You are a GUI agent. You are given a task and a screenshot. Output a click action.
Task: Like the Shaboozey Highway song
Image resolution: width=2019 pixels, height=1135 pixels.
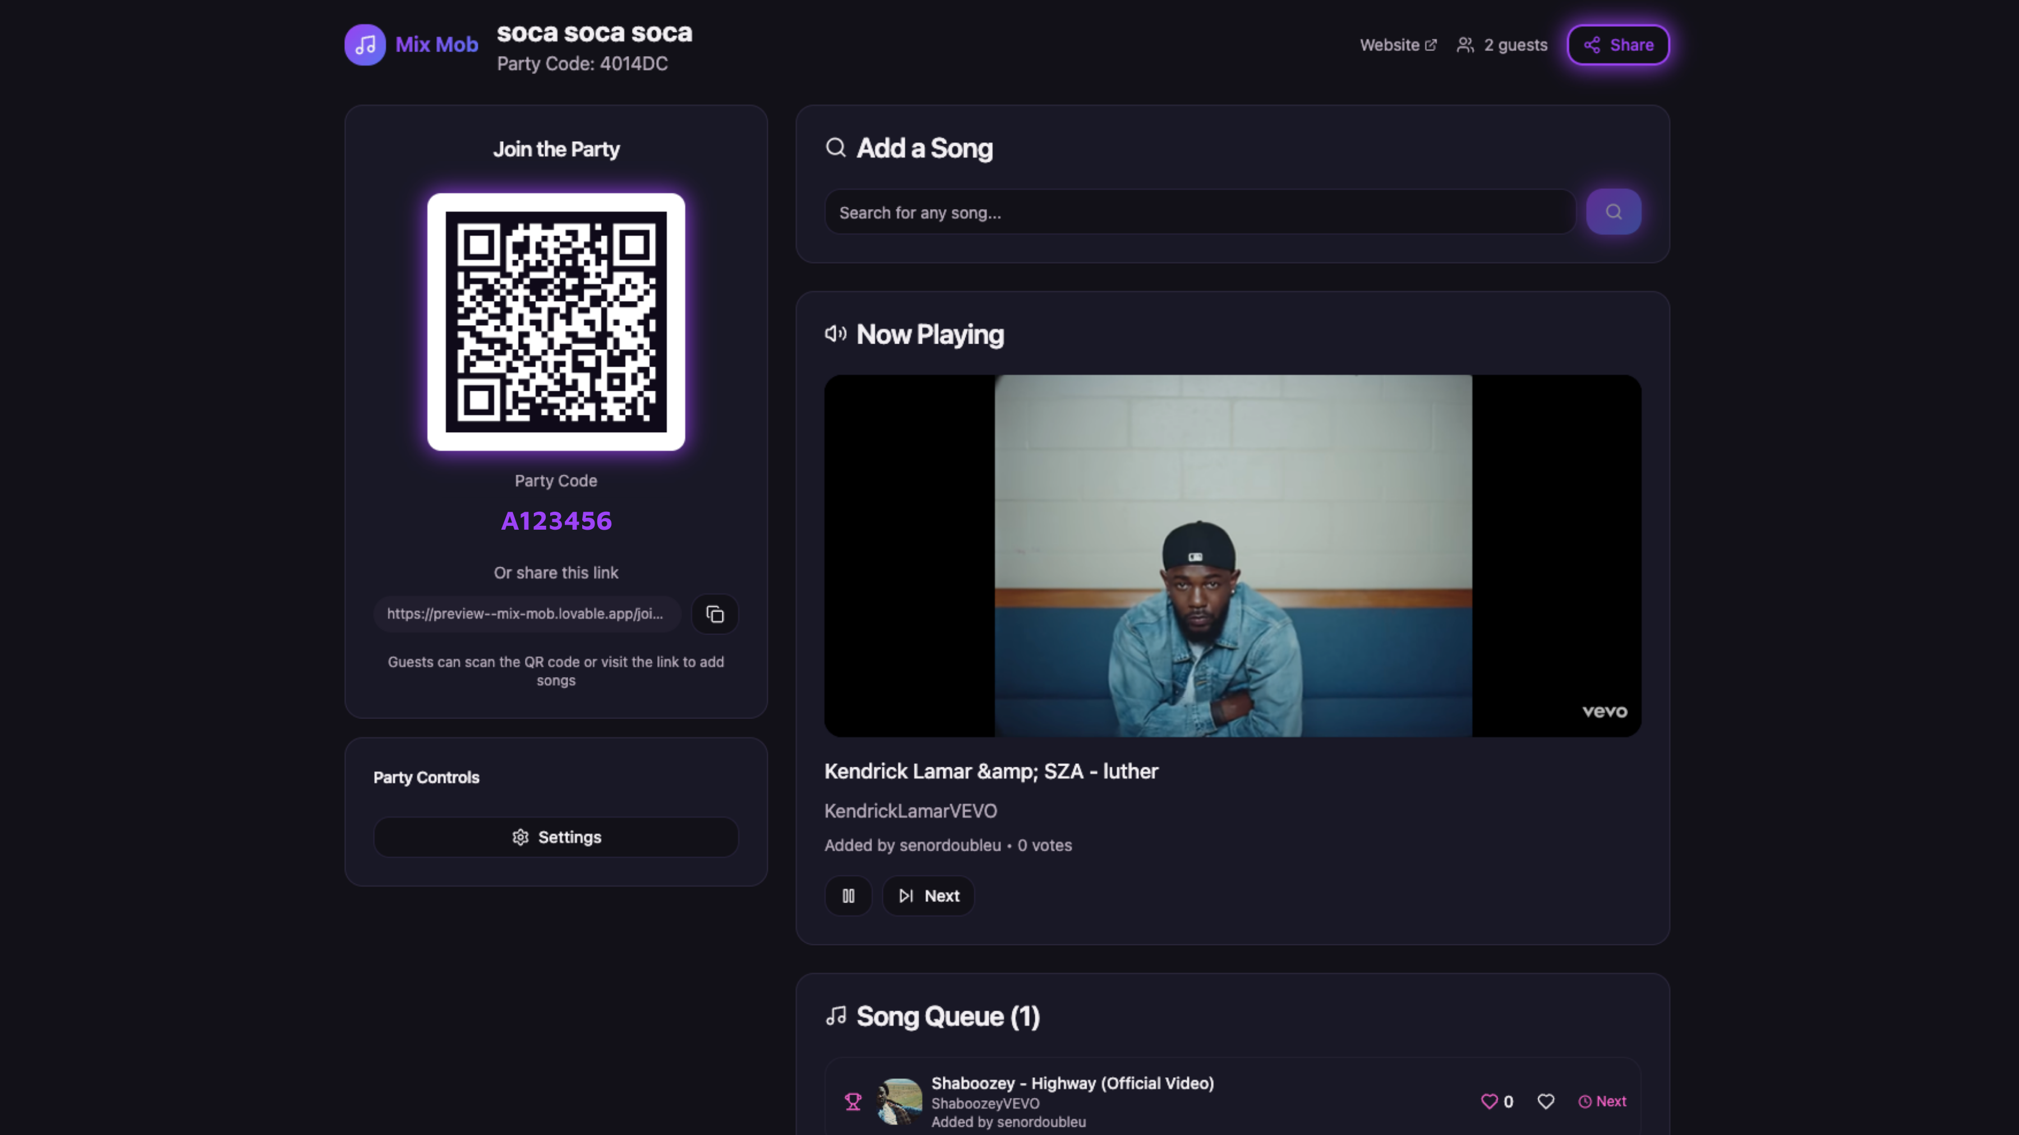pos(1546,1101)
